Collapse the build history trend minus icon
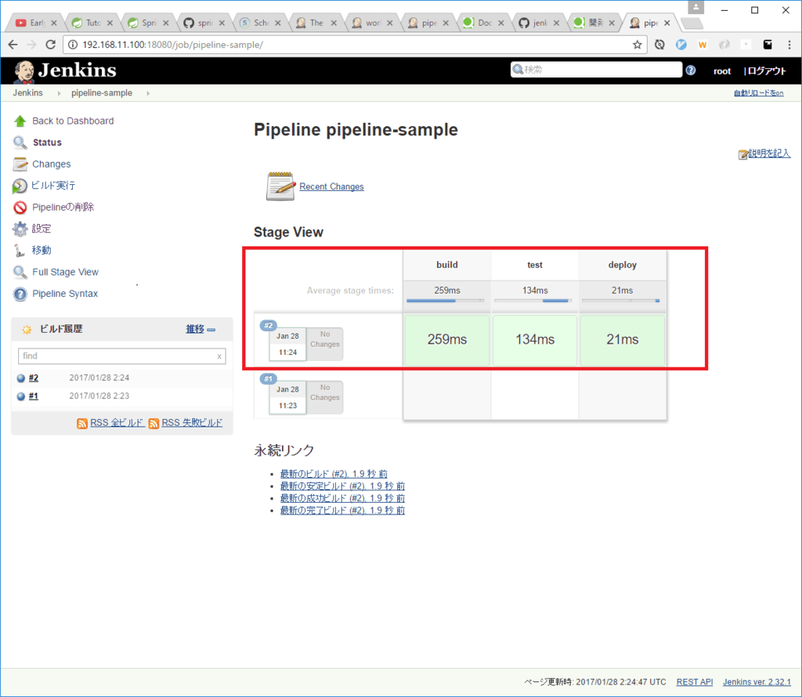802x697 pixels. coord(211,330)
